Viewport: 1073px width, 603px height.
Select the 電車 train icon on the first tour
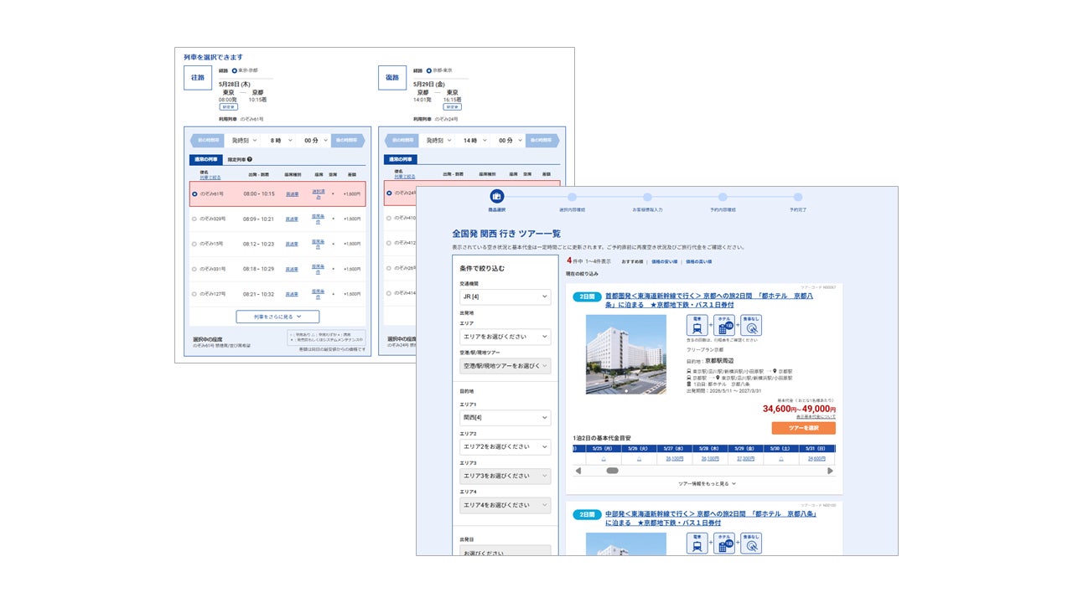point(697,325)
